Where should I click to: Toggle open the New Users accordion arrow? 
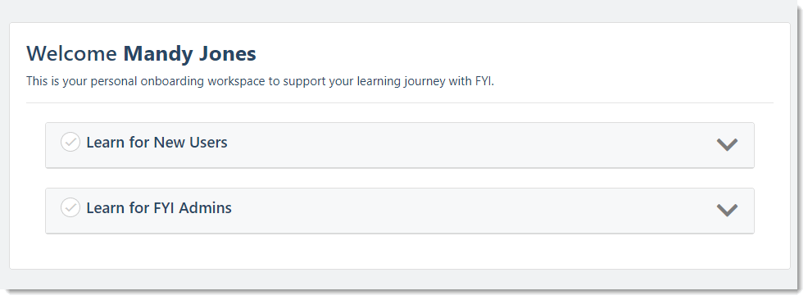(727, 144)
